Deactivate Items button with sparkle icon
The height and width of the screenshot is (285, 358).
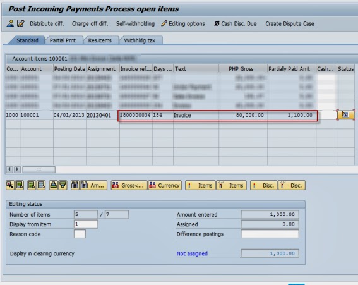tap(232, 185)
